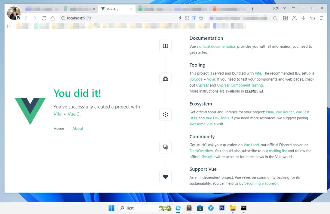Open the extensions grid icon

pyautogui.click(x=286, y=18)
